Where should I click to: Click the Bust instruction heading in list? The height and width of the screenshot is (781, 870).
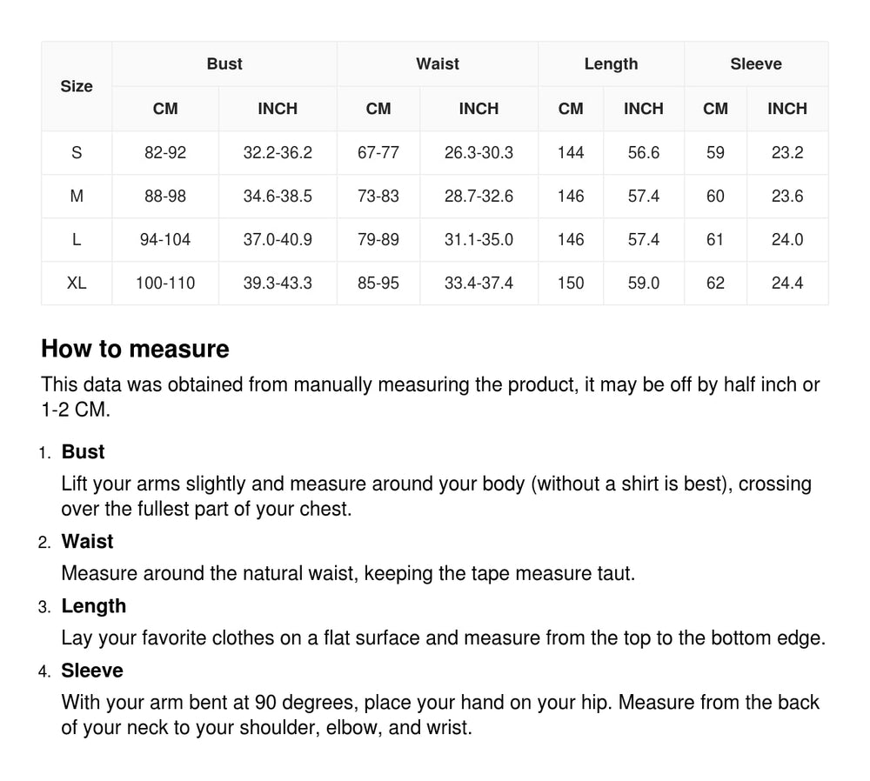click(83, 452)
